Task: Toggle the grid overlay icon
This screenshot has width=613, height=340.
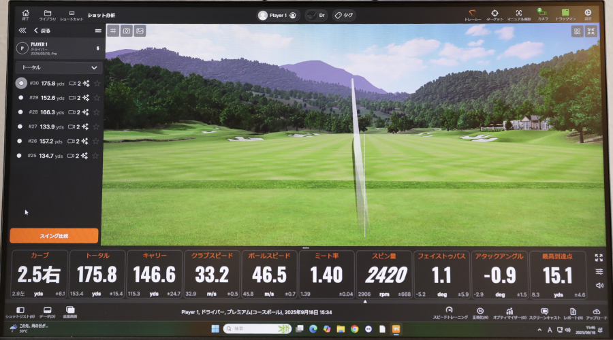Action: click(112, 31)
